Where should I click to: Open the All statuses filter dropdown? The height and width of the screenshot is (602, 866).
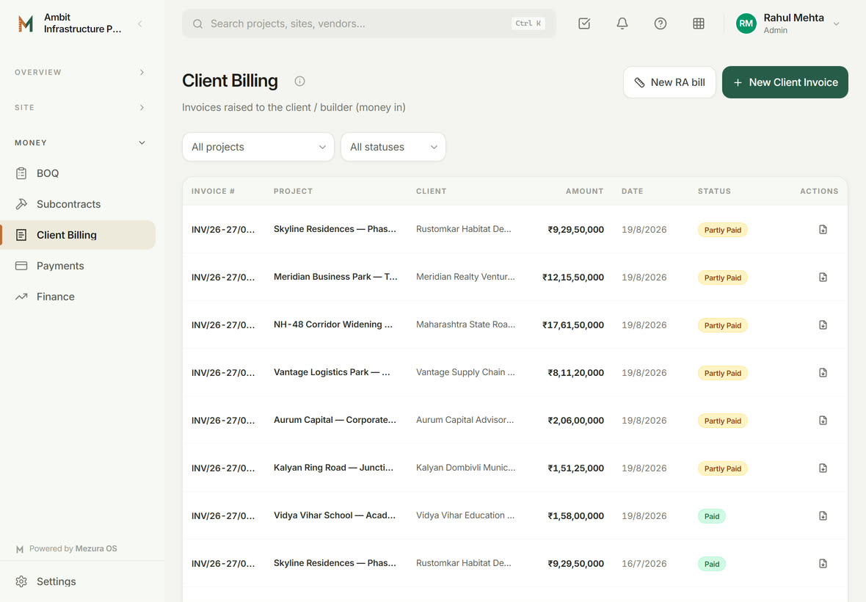pyautogui.click(x=393, y=147)
